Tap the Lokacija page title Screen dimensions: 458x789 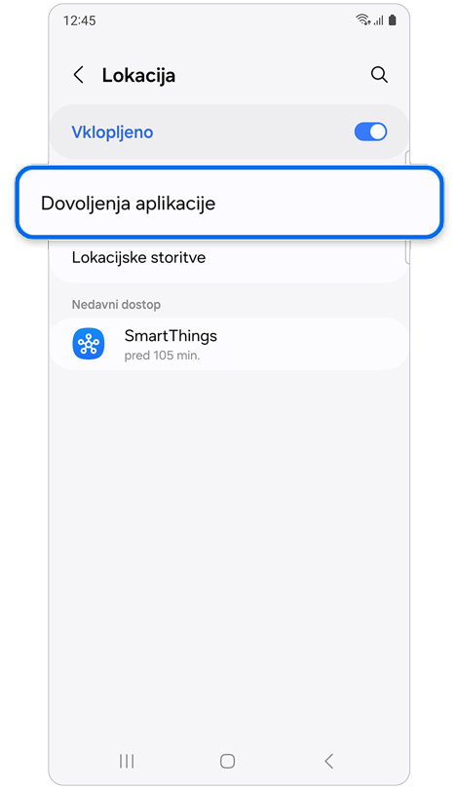point(138,75)
